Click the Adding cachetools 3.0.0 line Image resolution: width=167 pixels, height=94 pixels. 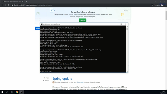tap(57, 64)
